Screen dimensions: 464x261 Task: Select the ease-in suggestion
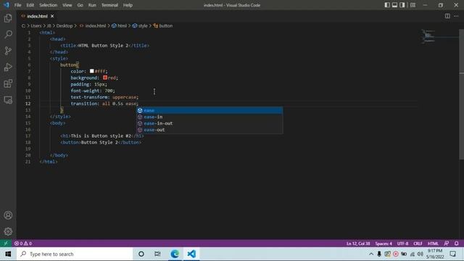point(210,117)
